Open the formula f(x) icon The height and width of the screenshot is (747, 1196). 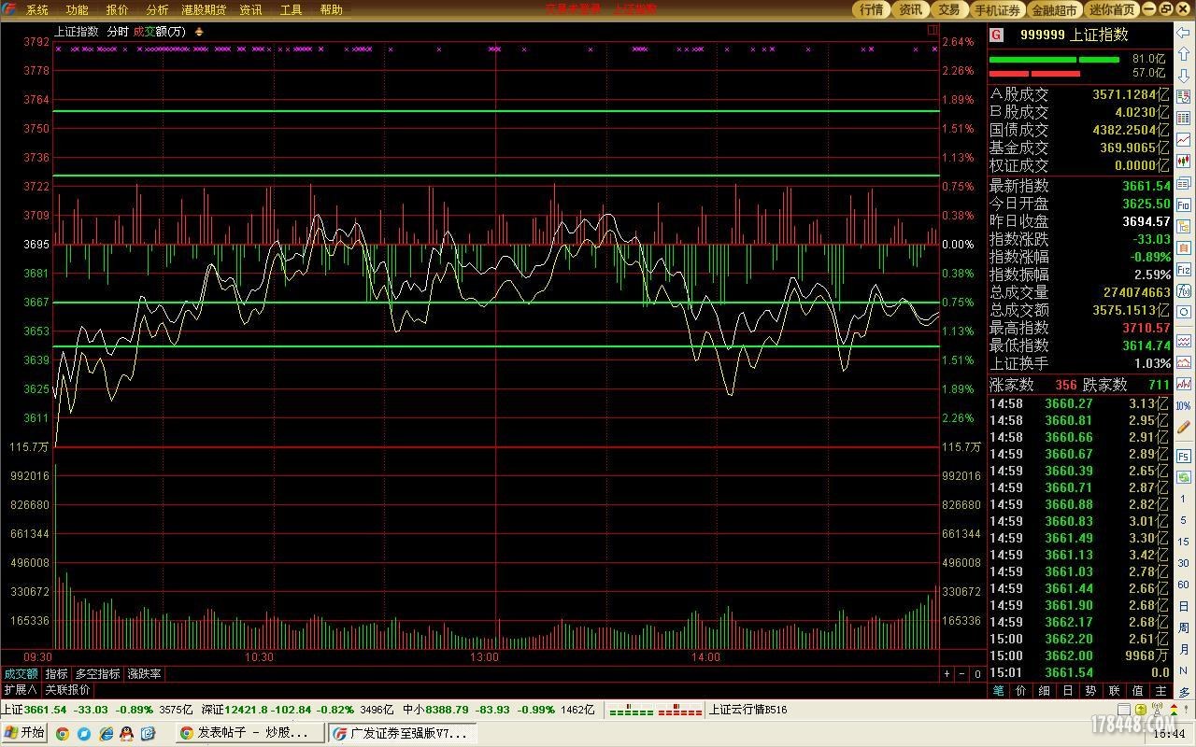1183,290
